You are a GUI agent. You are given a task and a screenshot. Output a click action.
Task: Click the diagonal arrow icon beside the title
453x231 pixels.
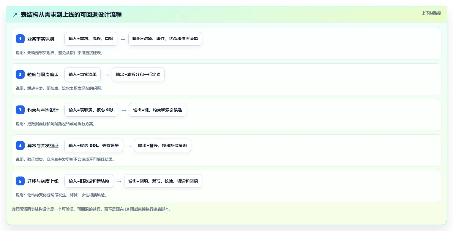point(15,15)
